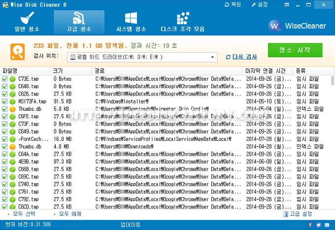Click the orange disk search icon
The width and height of the screenshot is (335, 230).
click(x=17, y=52)
